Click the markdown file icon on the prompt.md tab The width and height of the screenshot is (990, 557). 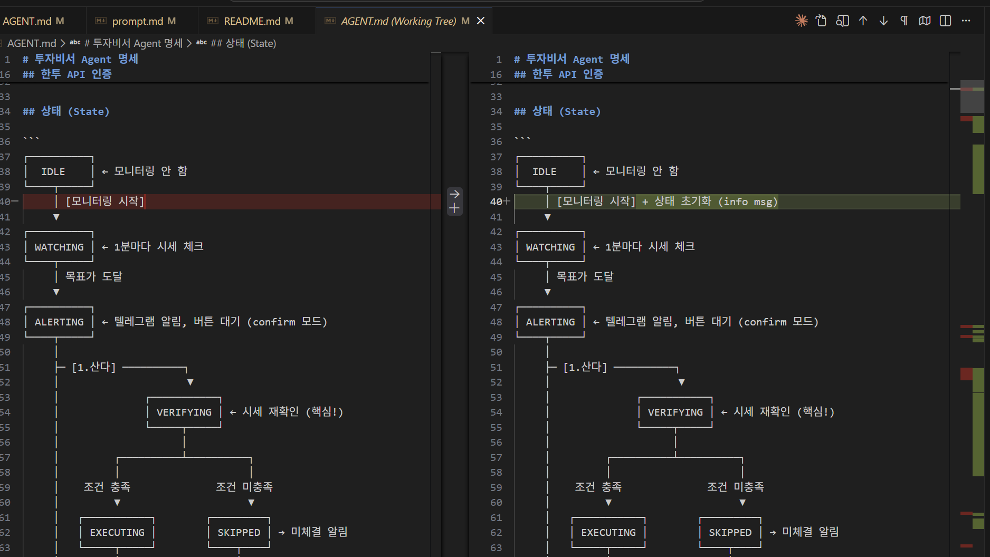(x=100, y=21)
